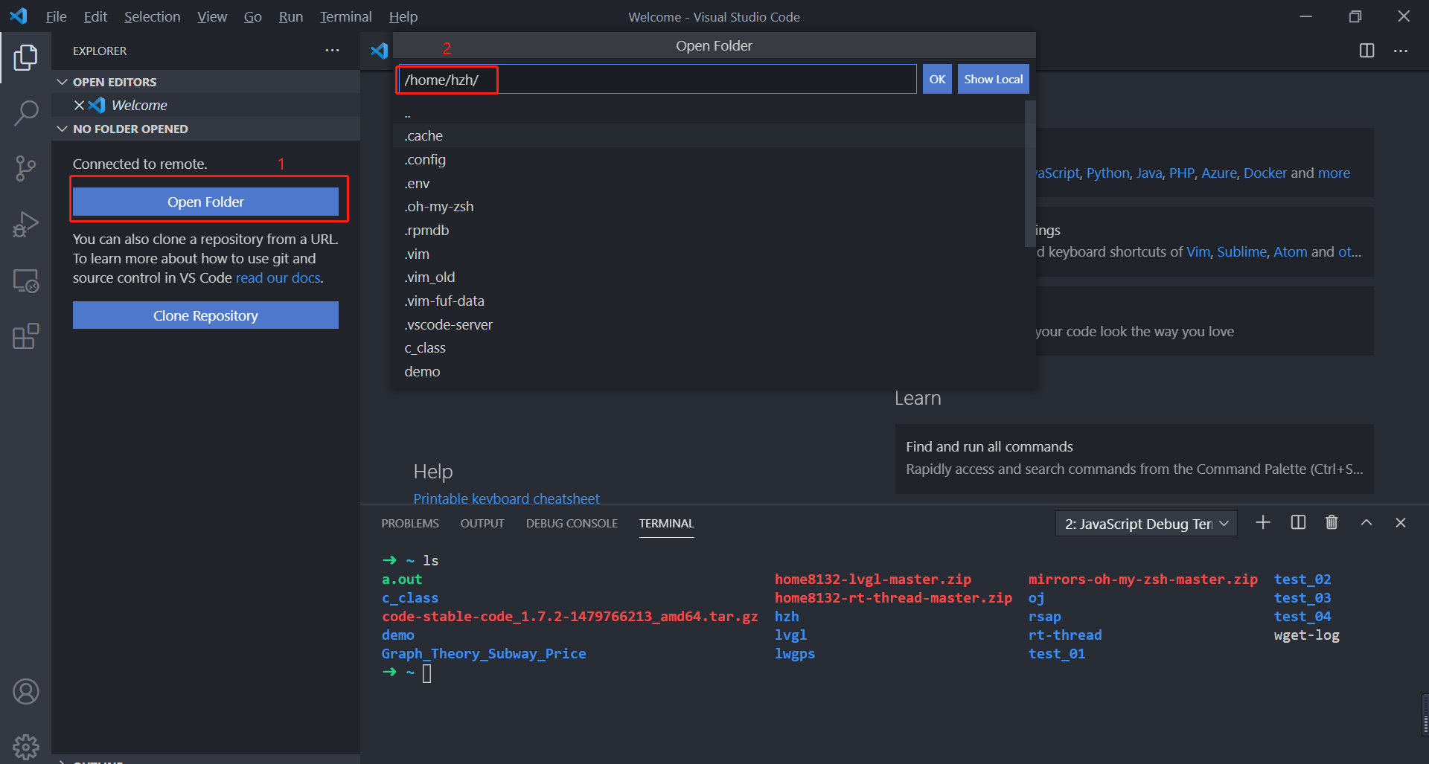Screen dimensions: 1429x764
Task: Click the Show Local button
Action: coord(993,79)
